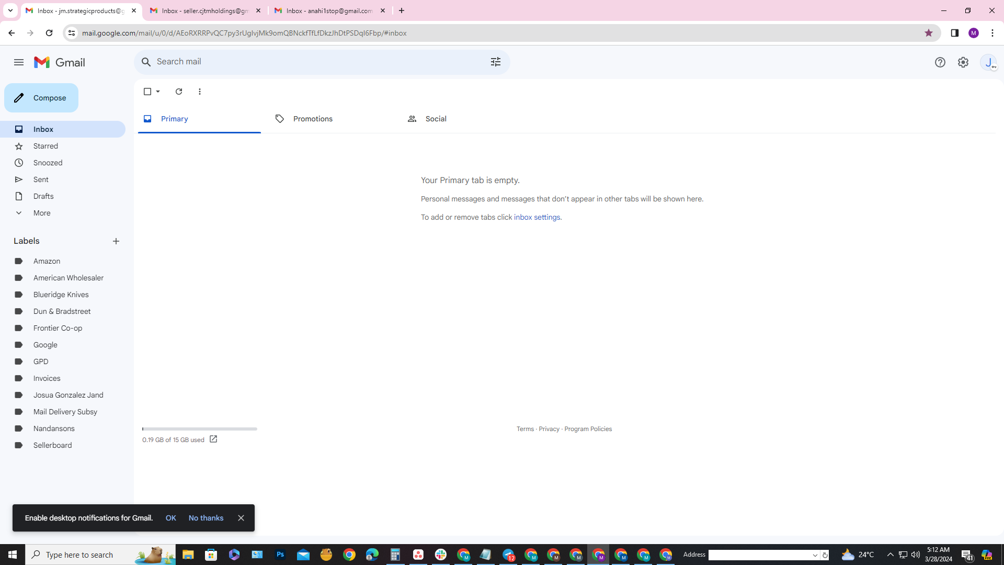Switch to the Primary tab
This screenshot has height=565, width=1004.
click(199, 119)
